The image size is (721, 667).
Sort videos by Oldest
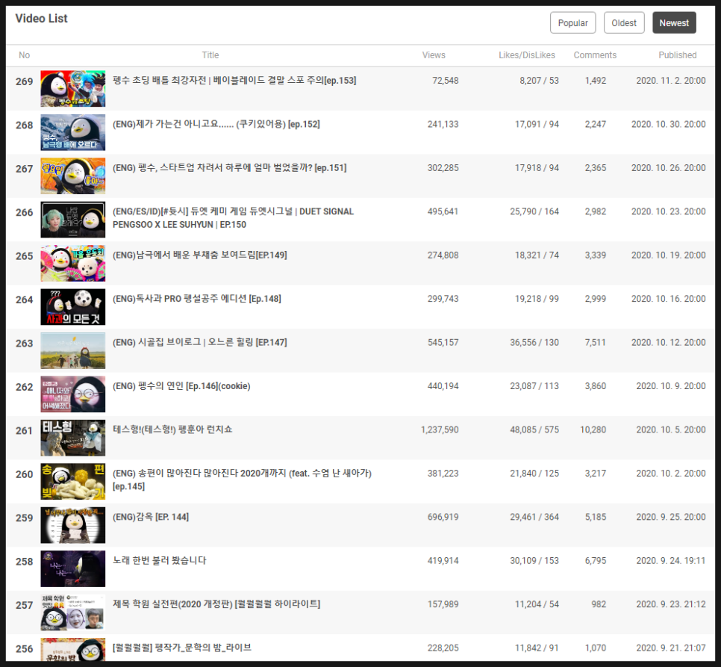(x=623, y=22)
